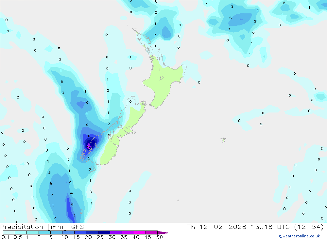
Task: Click the 0.5–1 mm legend color swatch
Action: [x=21, y=232]
